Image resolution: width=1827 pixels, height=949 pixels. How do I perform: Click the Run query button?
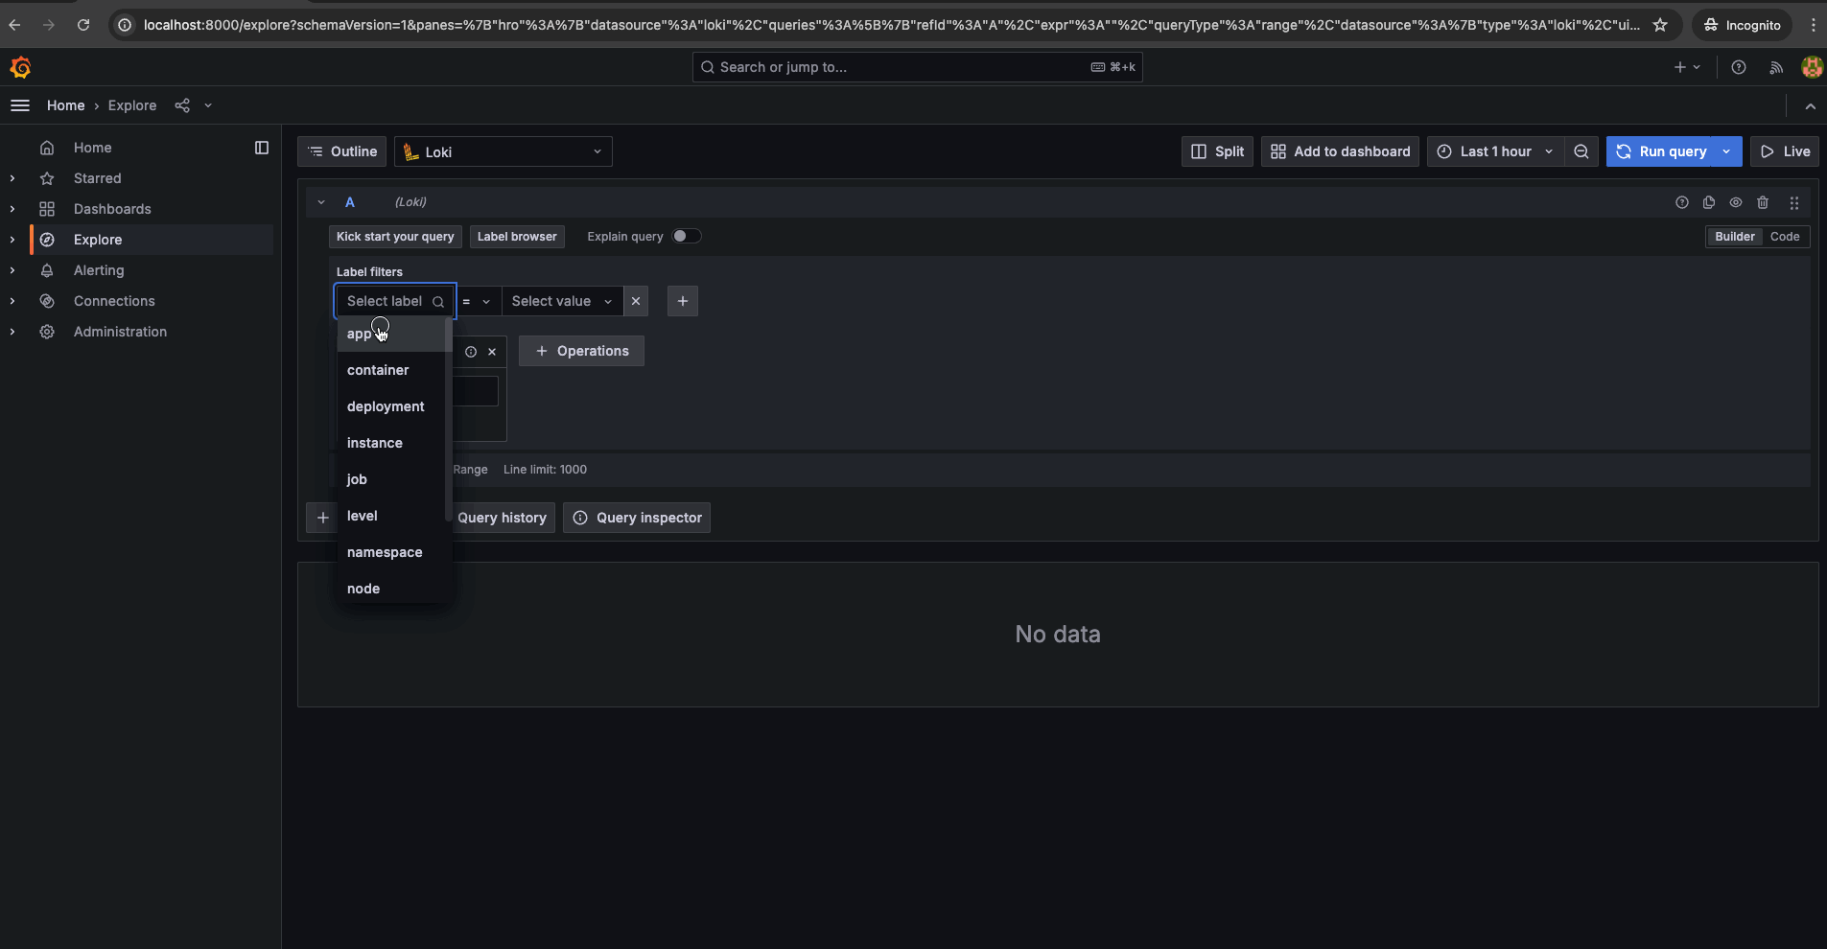pos(1661,151)
